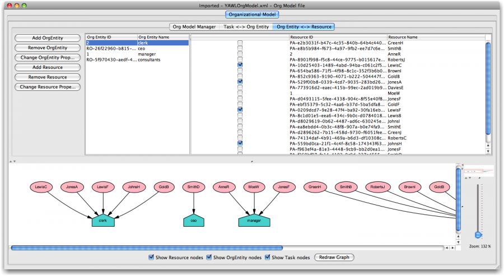The height and width of the screenshot is (276, 504).
Task: Select the manager node in the graph
Action: pyautogui.click(x=253, y=221)
